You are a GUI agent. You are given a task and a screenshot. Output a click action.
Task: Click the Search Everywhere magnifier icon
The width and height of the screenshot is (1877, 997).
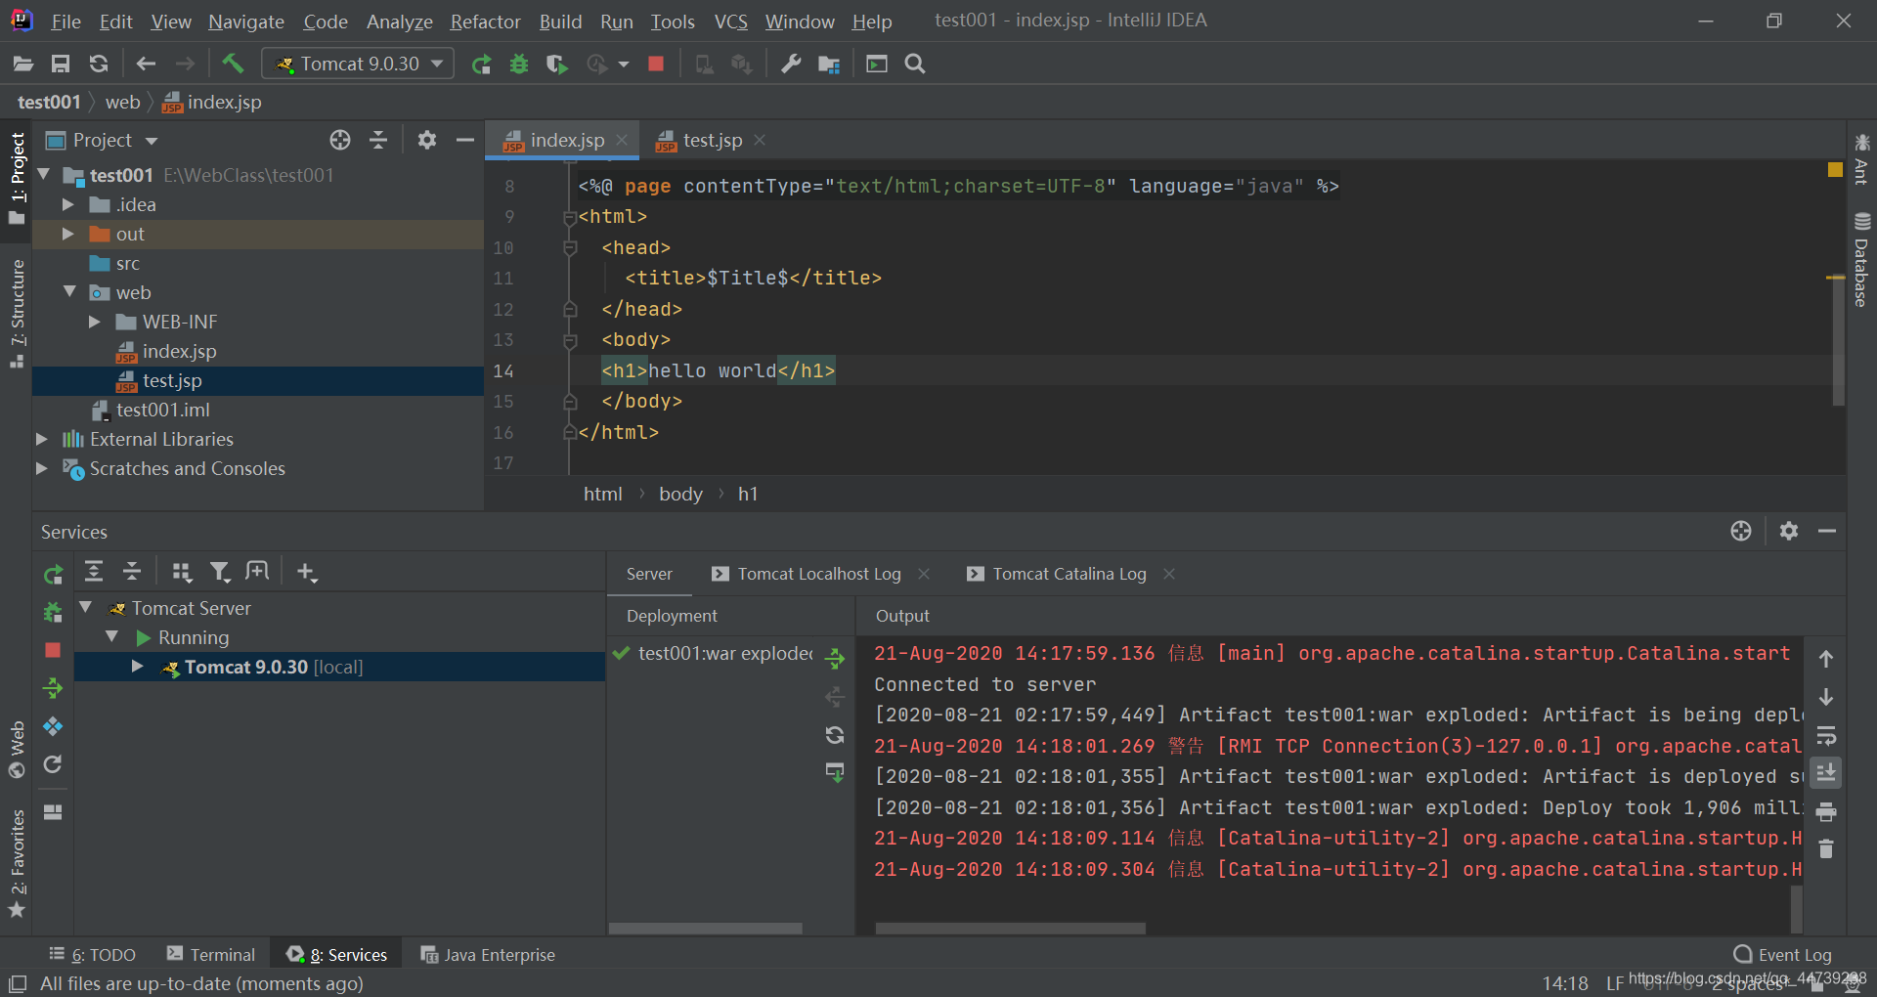pyautogui.click(x=915, y=65)
